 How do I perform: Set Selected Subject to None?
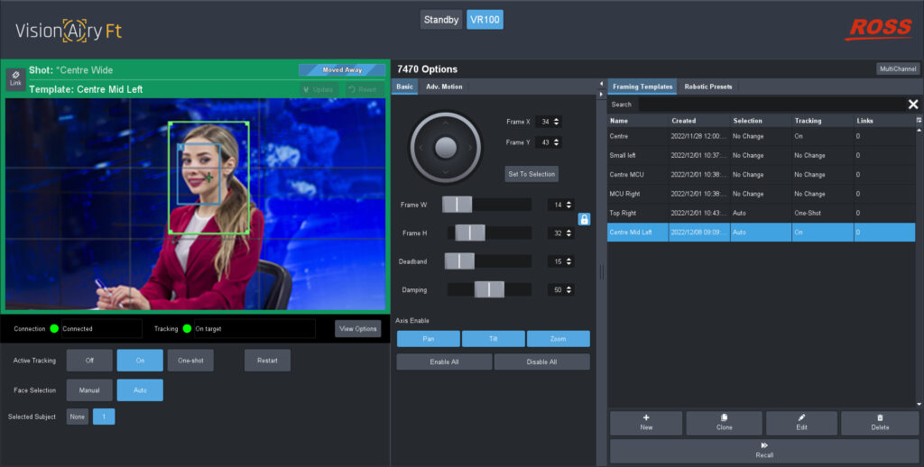click(78, 417)
